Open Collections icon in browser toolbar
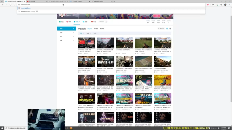The image size is (232, 130). click(x=221, y=5)
